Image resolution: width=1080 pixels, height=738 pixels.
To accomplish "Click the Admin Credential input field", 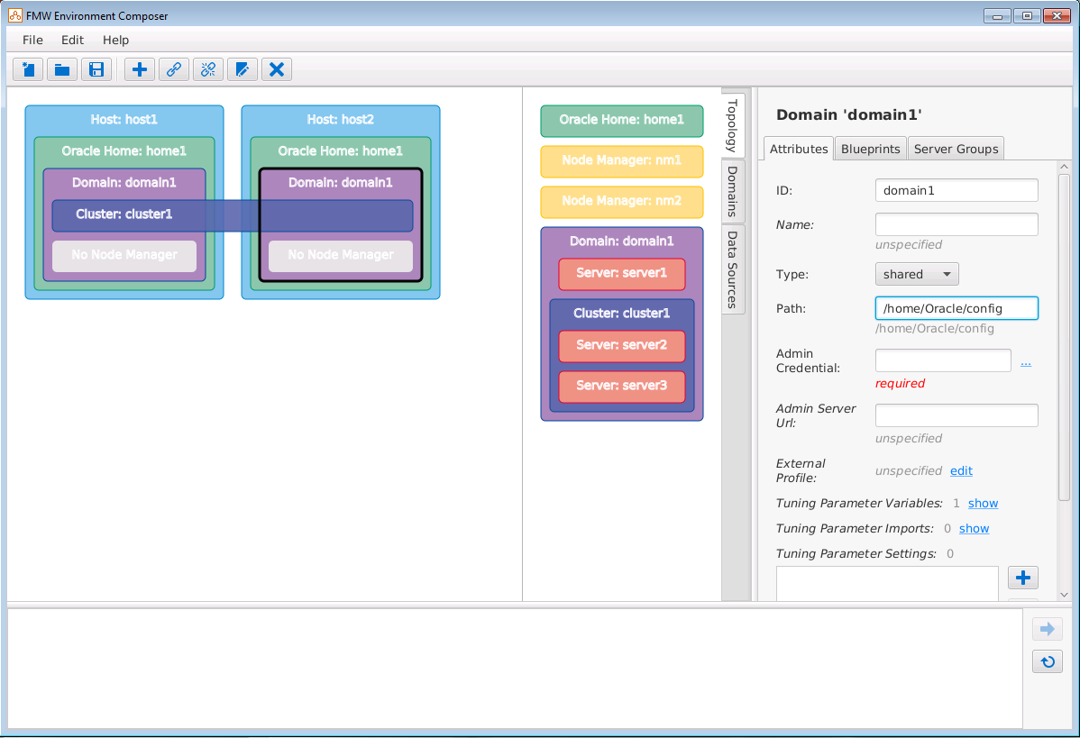I will coord(943,360).
